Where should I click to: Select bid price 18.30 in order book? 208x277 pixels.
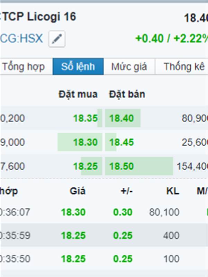pos(85,142)
